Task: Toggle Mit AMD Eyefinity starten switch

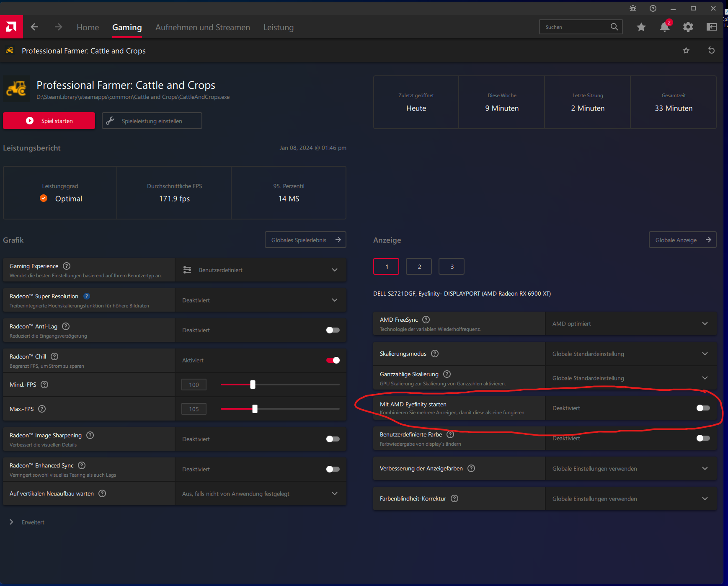Action: (703, 408)
